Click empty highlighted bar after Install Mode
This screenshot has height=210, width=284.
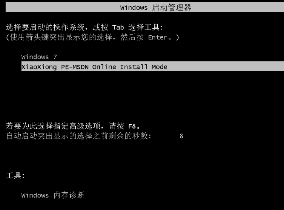click(226, 66)
